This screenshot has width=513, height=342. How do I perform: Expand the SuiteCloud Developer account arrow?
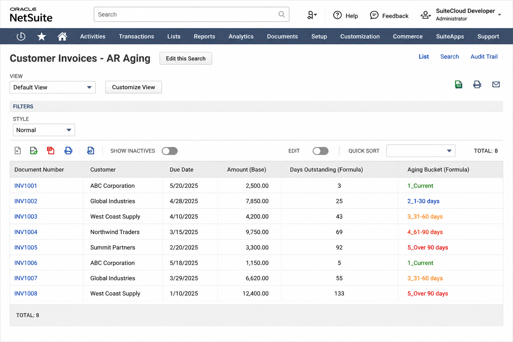pos(500,15)
